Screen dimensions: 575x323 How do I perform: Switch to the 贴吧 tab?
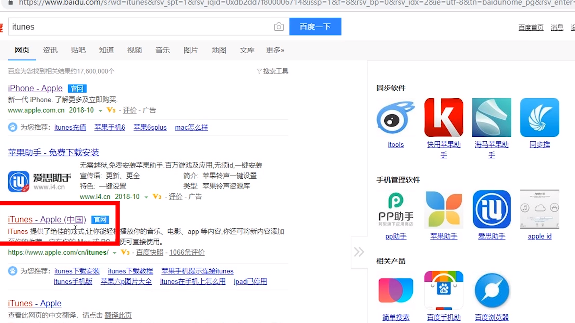tap(78, 50)
